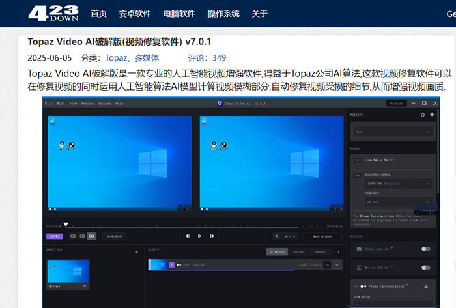The height and width of the screenshot is (308, 456).
Task: Click the timecode field beside view icons
Action: pos(114,236)
